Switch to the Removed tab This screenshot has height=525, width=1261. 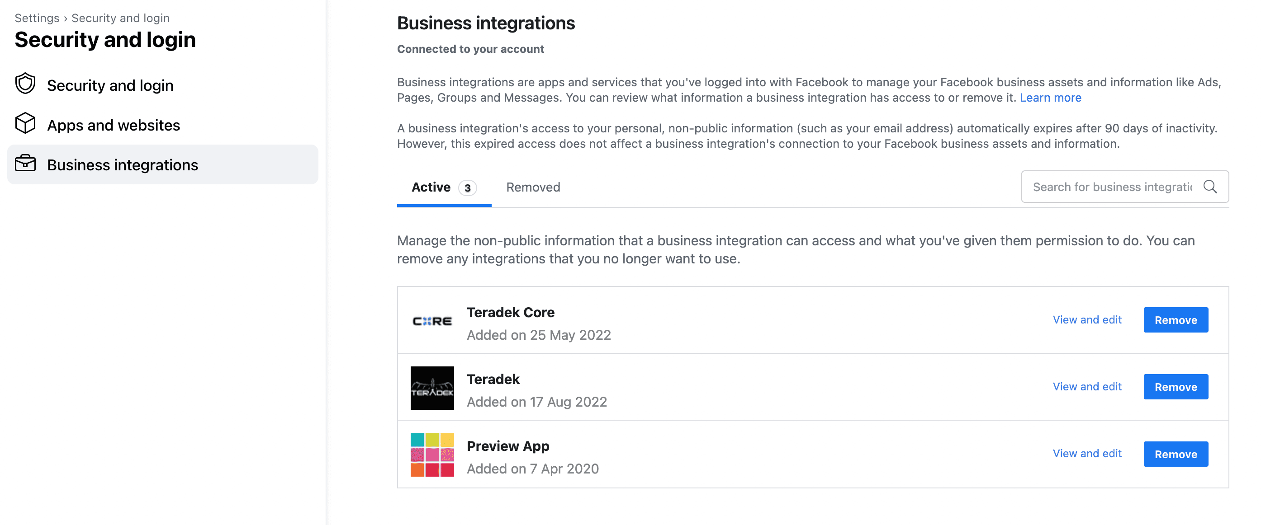533,187
